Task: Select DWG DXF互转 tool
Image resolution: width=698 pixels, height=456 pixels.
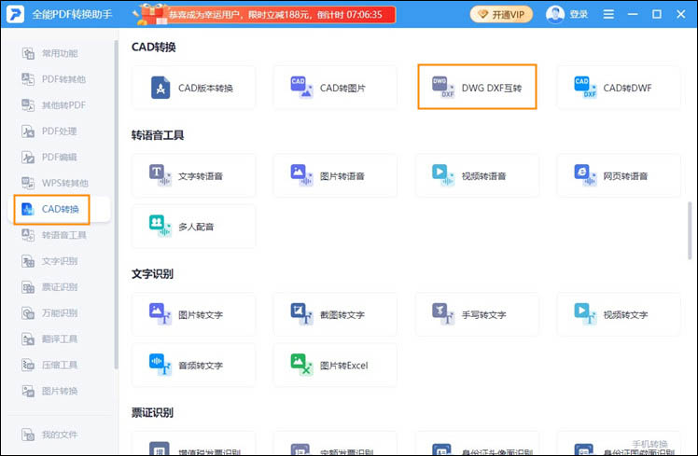Action: [477, 87]
